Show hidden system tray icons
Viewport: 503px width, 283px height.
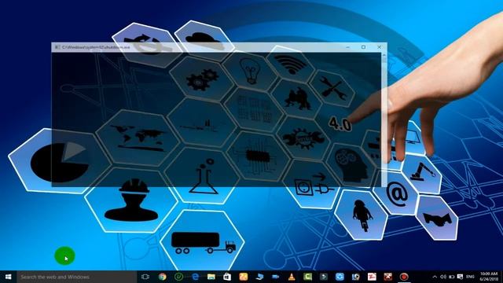click(435, 277)
